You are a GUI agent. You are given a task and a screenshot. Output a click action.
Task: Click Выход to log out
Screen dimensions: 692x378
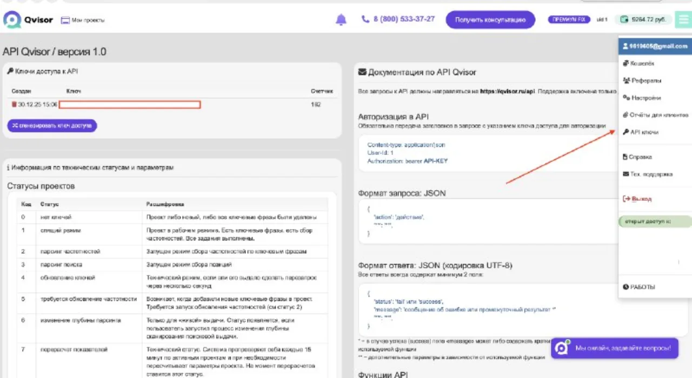coord(637,199)
